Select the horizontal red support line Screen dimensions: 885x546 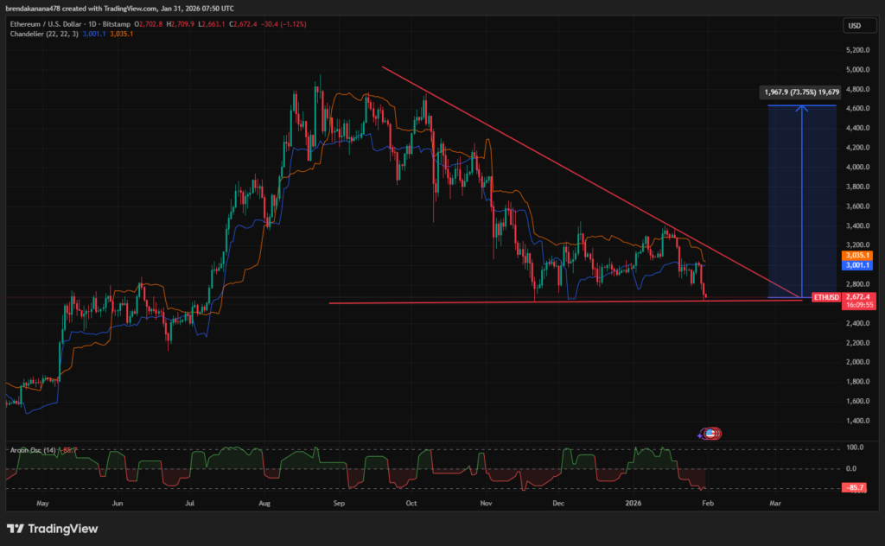565,302
